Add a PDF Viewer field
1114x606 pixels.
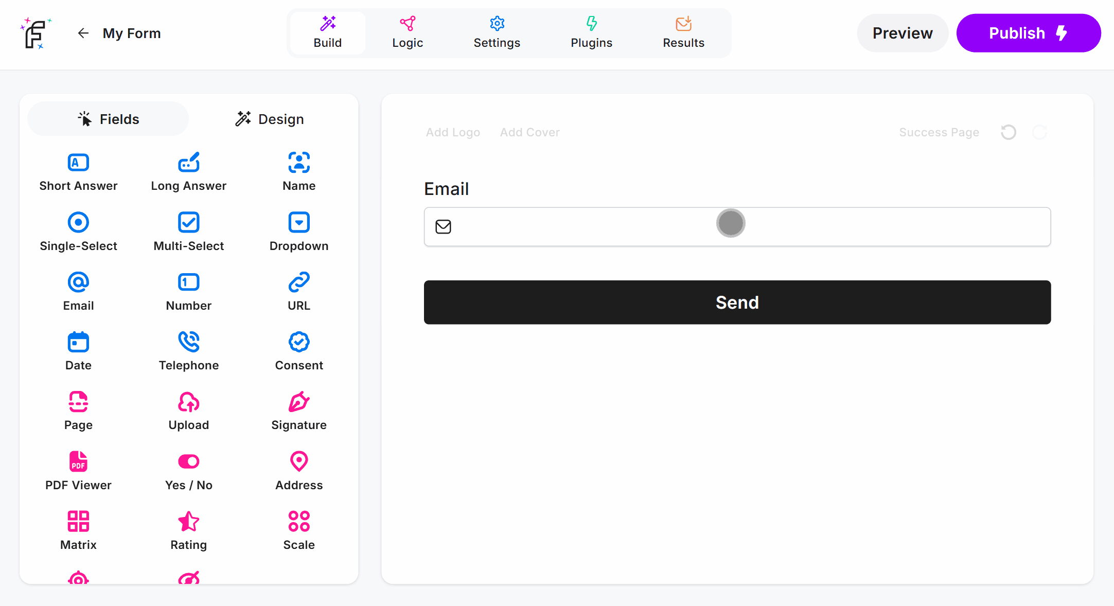coord(78,471)
